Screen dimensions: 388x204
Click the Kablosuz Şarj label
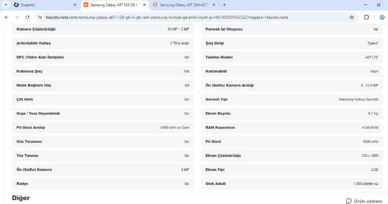coord(29,71)
